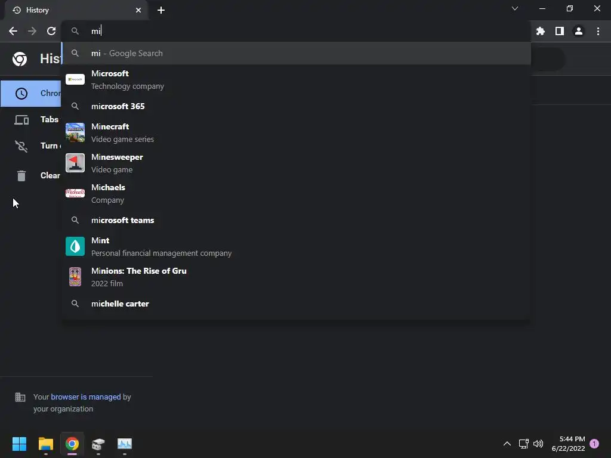Screen dimensions: 611x458
Task: Click the Minecraft thumbnail image
Action: click(75, 132)
